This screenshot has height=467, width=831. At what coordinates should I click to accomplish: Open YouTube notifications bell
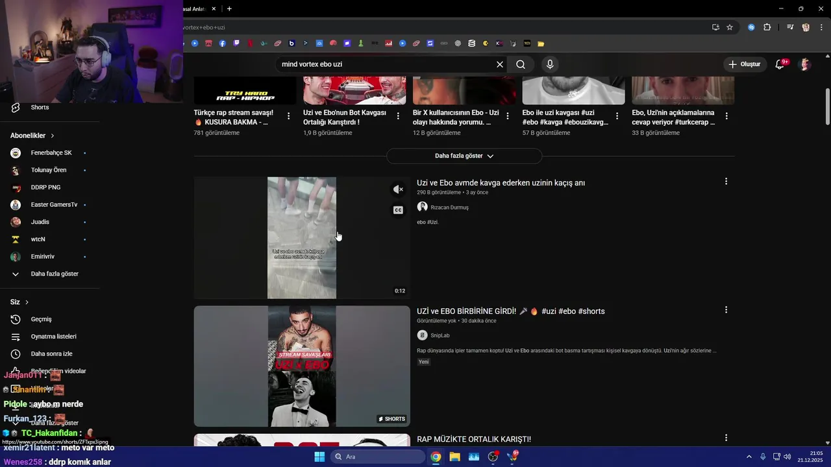(x=780, y=64)
